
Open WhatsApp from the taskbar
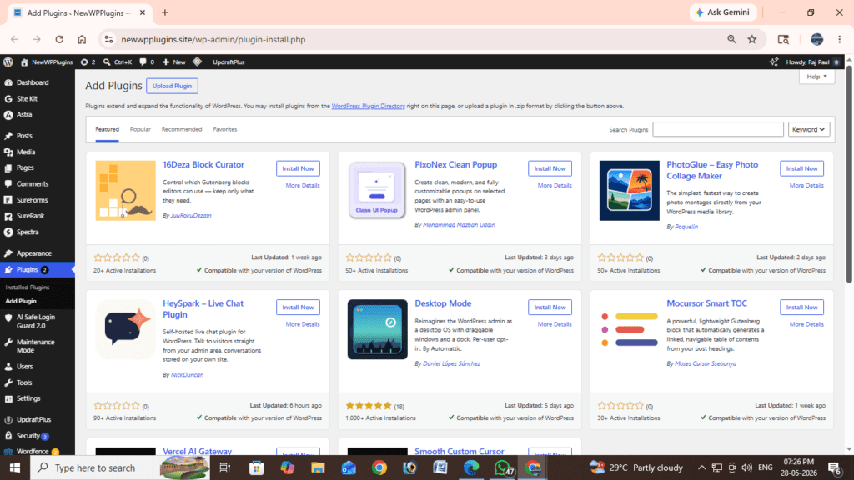[502, 467]
